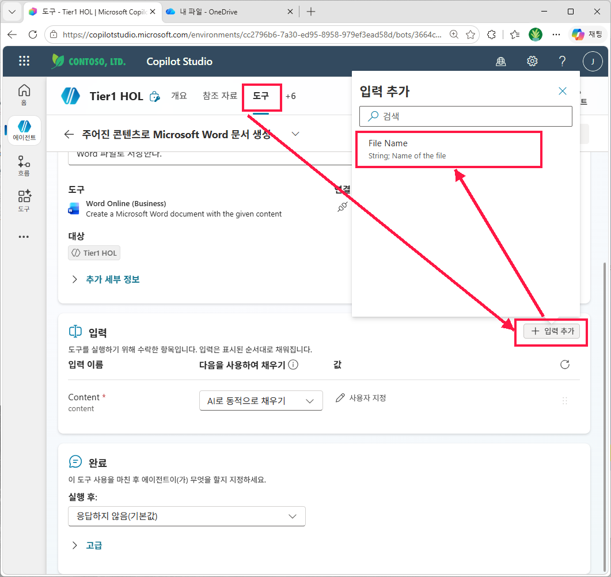Image resolution: width=611 pixels, height=577 pixels.
Task: Click the Word Online (Business) icon
Action: 73,208
